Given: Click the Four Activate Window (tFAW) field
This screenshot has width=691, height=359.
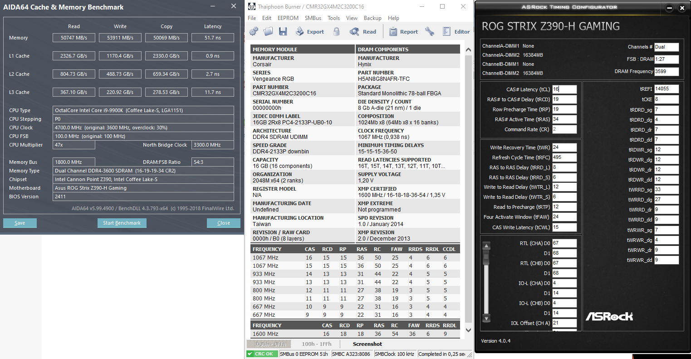Looking at the screenshot, I should [x=564, y=217].
